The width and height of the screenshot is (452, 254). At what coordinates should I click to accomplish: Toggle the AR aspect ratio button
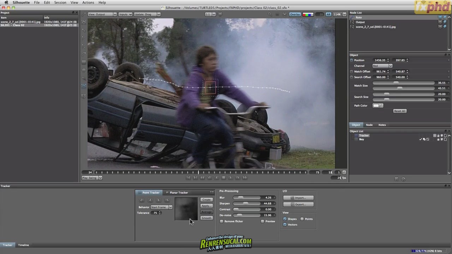tap(328, 14)
